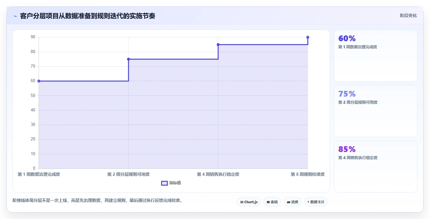This screenshot has width=430, height=219.
Task: Click y-axis tick label 0
Action: click(x=34, y=168)
